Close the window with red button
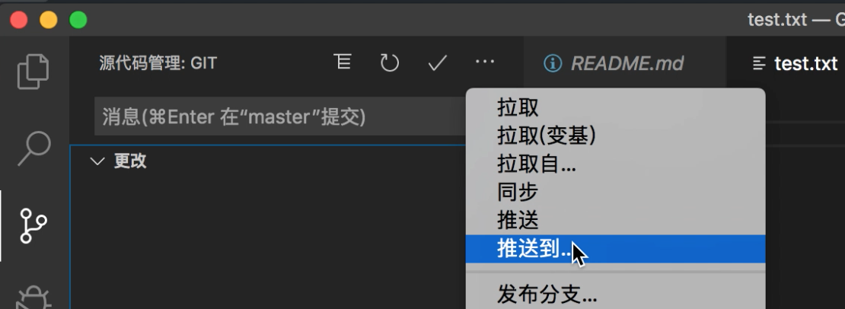 (x=19, y=21)
